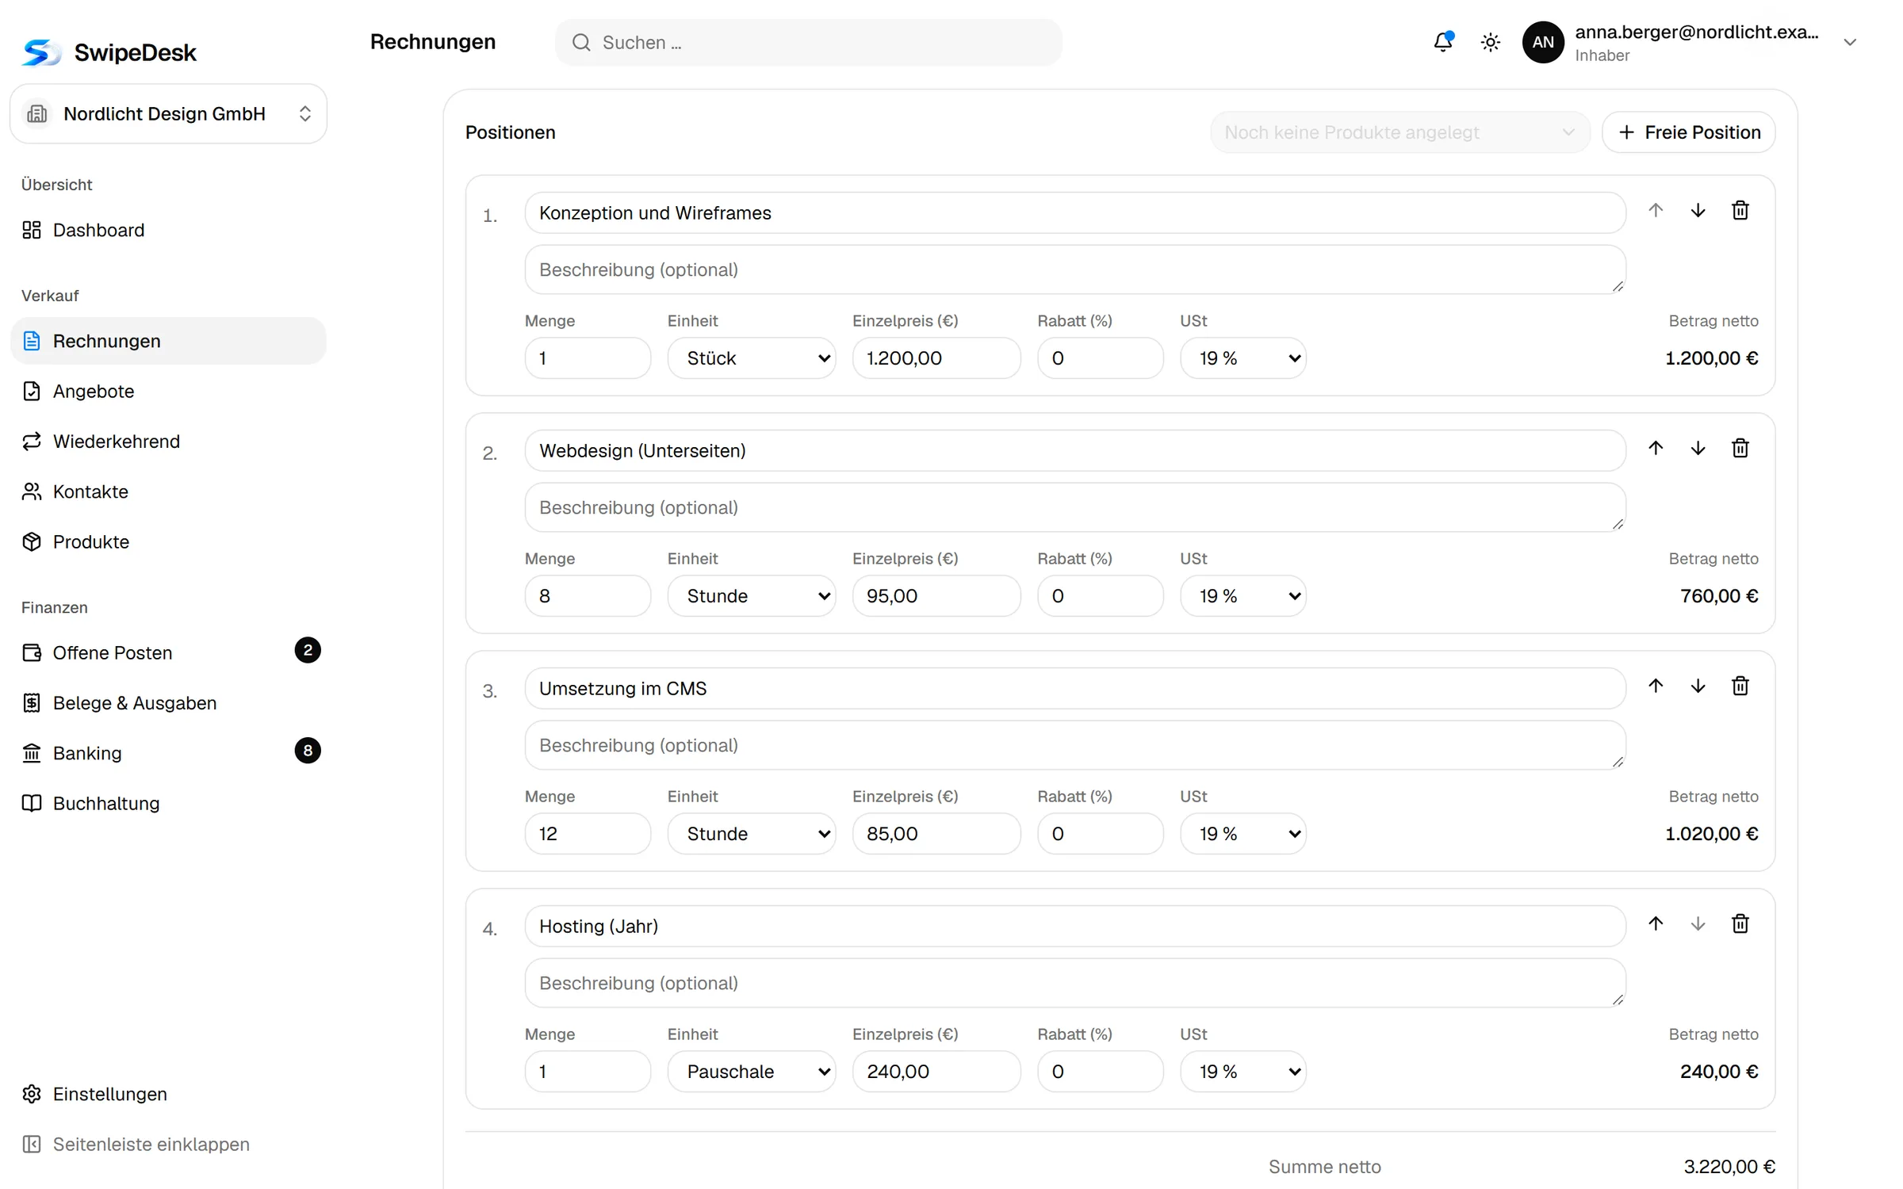This screenshot has width=1903, height=1189.
Task: Open the notifications bell
Action: pos(1443,42)
